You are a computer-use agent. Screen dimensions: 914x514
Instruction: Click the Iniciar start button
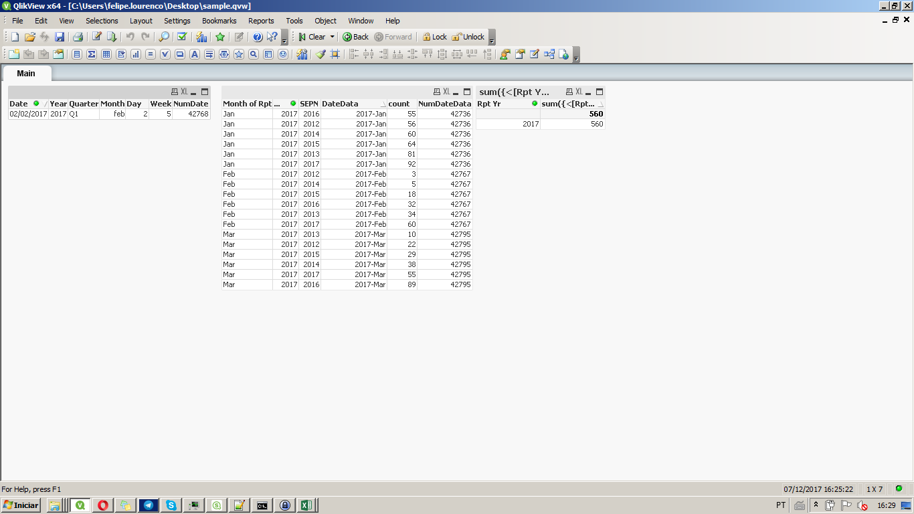21,505
